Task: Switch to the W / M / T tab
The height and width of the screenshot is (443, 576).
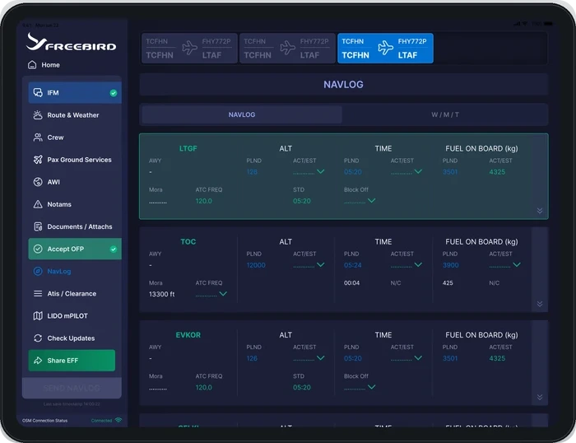Action: [445, 114]
